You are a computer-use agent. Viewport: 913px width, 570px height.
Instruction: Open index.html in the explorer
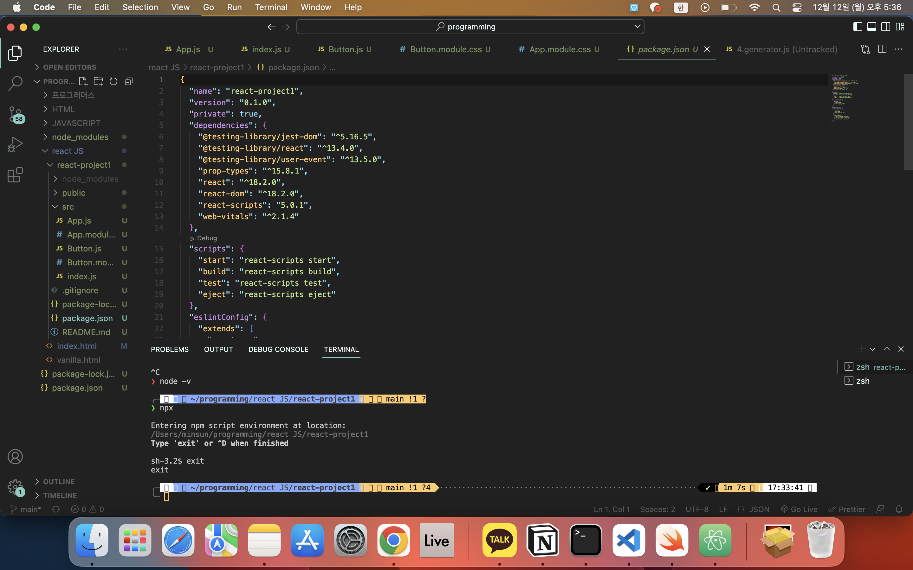77,346
